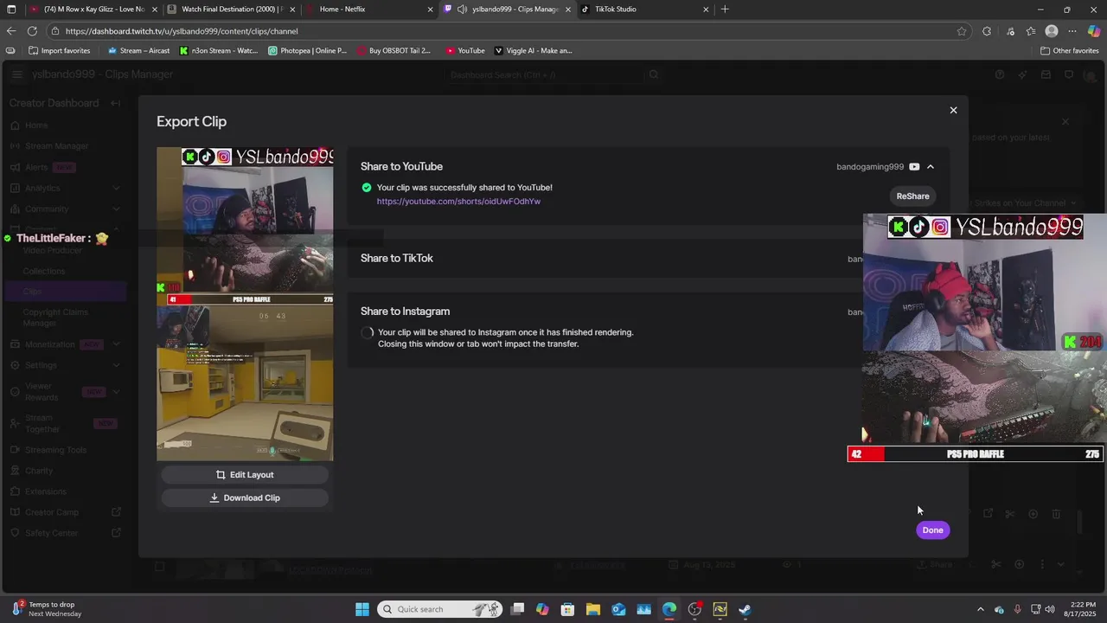This screenshot has width=1107, height=623.
Task: Open the Temps to drop weather widget
Action: click(x=45, y=609)
